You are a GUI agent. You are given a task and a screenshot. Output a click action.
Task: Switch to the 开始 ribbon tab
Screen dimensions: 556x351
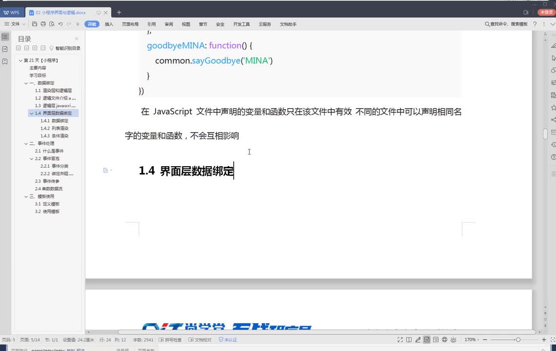coord(92,24)
